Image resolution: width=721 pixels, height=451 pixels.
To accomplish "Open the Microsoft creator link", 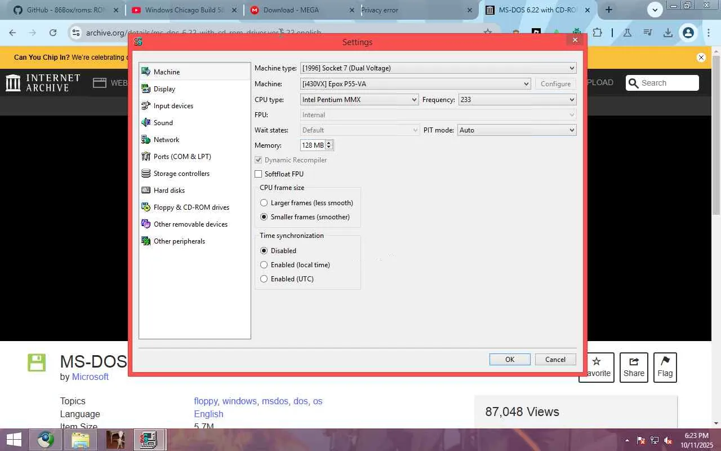I will click(x=90, y=377).
